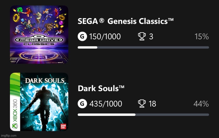Open the Dark Souls Xbox 360 cover art

(39, 102)
